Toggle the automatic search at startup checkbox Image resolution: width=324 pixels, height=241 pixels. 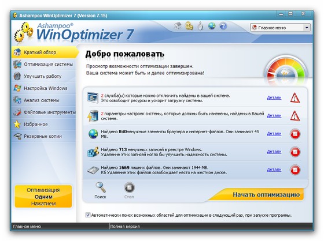point(88,215)
